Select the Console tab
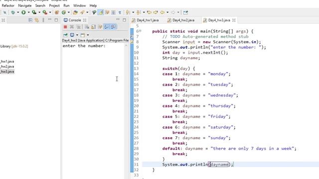The height and width of the screenshot is (179, 319). click(75, 20)
